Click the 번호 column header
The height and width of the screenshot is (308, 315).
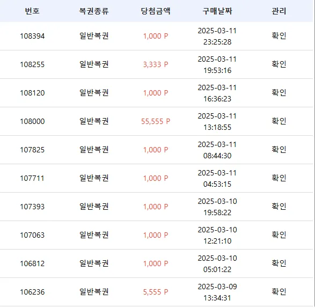coord(32,11)
